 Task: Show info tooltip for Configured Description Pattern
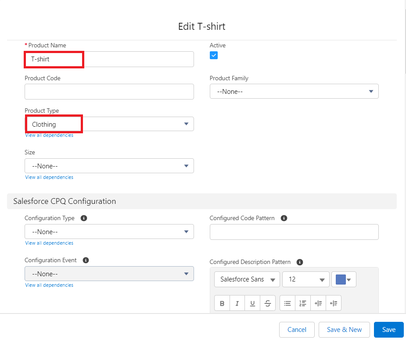click(x=300, y=262)
